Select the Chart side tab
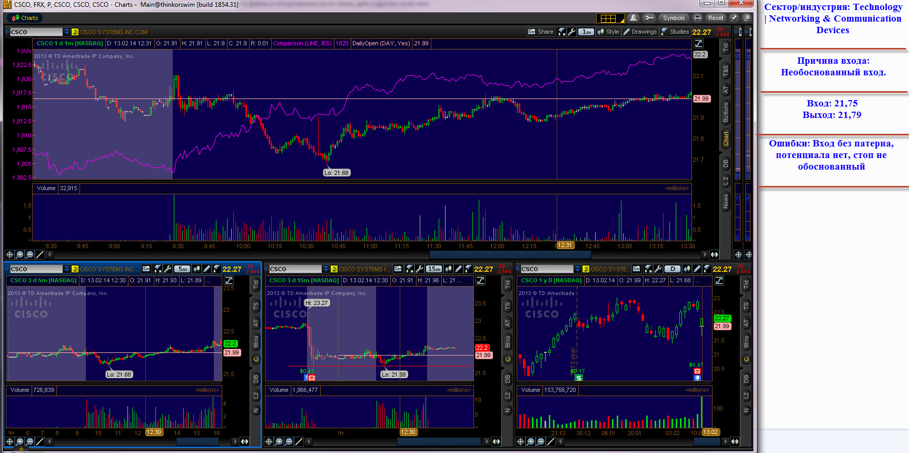 [726, 139]
